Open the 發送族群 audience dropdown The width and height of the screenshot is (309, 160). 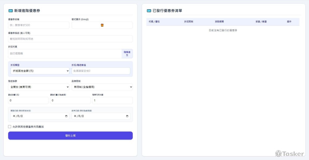pyautogui.click(x=39, y=87)
